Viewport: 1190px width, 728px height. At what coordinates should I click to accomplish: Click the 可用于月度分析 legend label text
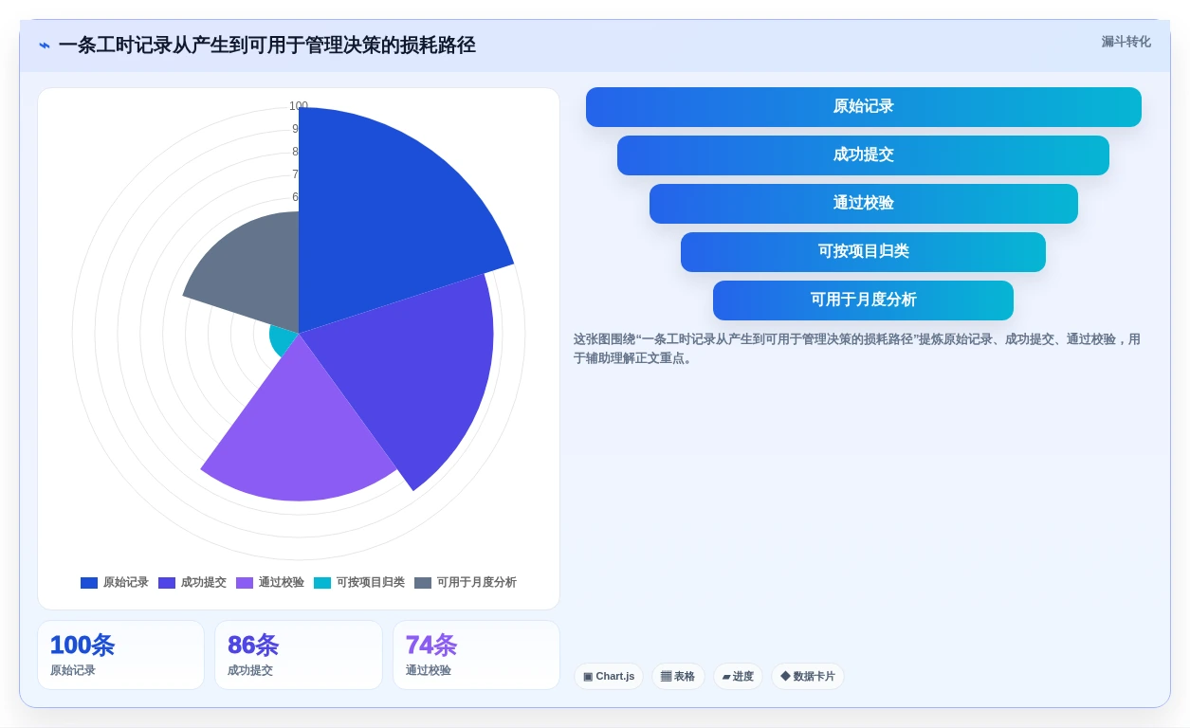(477, 583)
